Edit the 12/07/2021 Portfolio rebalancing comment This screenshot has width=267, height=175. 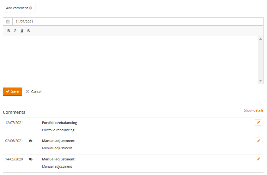click(x=258, y=123)
